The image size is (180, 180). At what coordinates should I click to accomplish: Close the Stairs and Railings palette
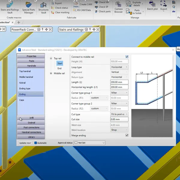(98, 29)
